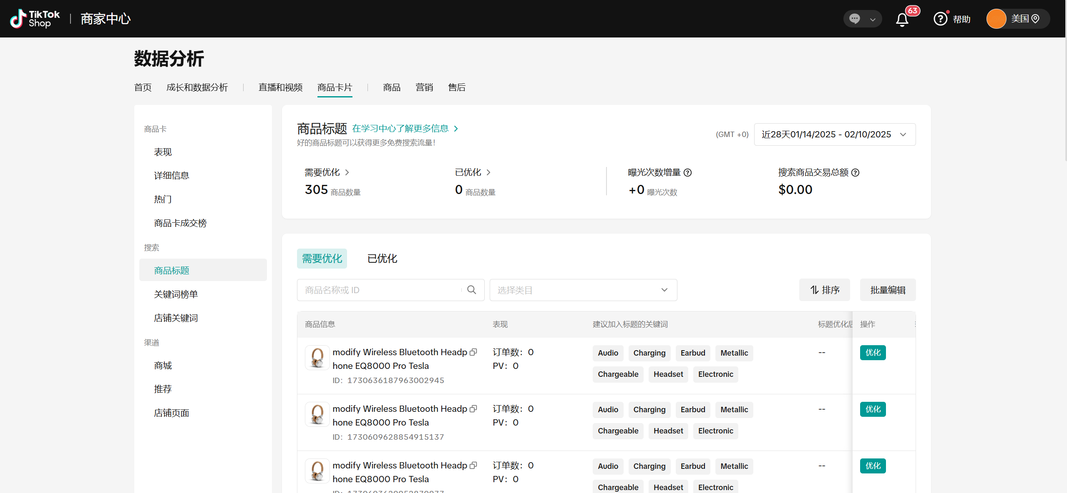Open the messages chat icon

tap(855, 18)
